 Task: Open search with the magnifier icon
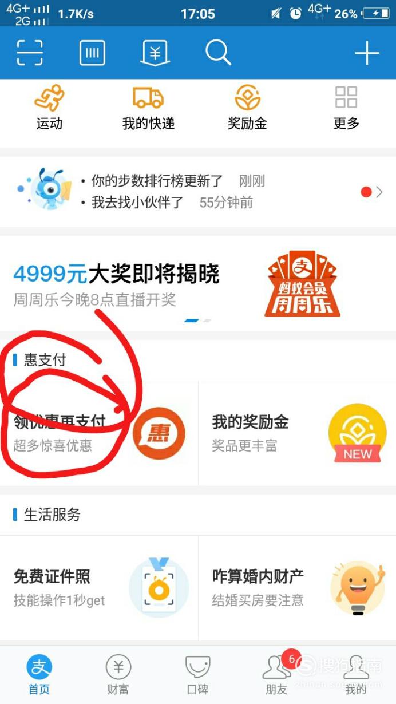[x=218, y=53]
